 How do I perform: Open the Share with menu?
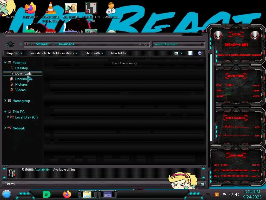94,53
